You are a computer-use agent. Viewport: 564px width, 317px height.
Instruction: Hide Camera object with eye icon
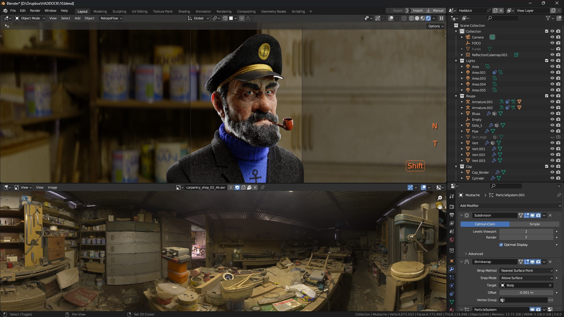pos(552,37)
